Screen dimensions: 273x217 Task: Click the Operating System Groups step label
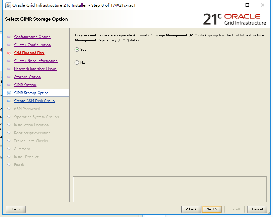tap(36, 117)
